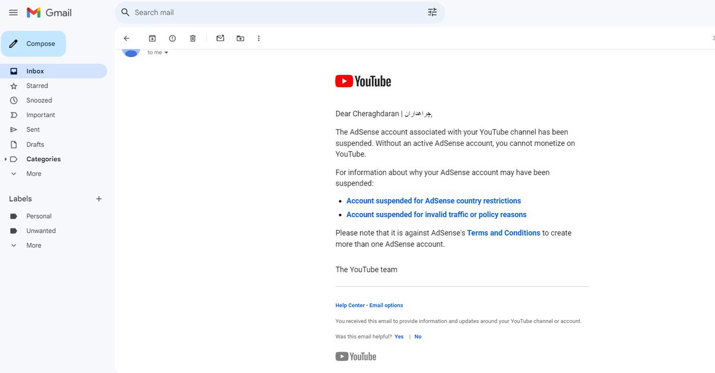Click the search magnifier icon
This screenshot has height=373, width=715.
click(125, 12)
